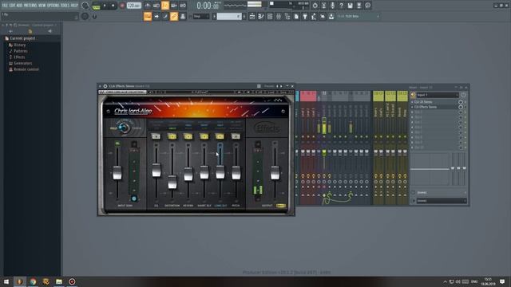This screenshot has width=511, height=287.
Task: Click the 120 tempo field
Action: [133, 6]
